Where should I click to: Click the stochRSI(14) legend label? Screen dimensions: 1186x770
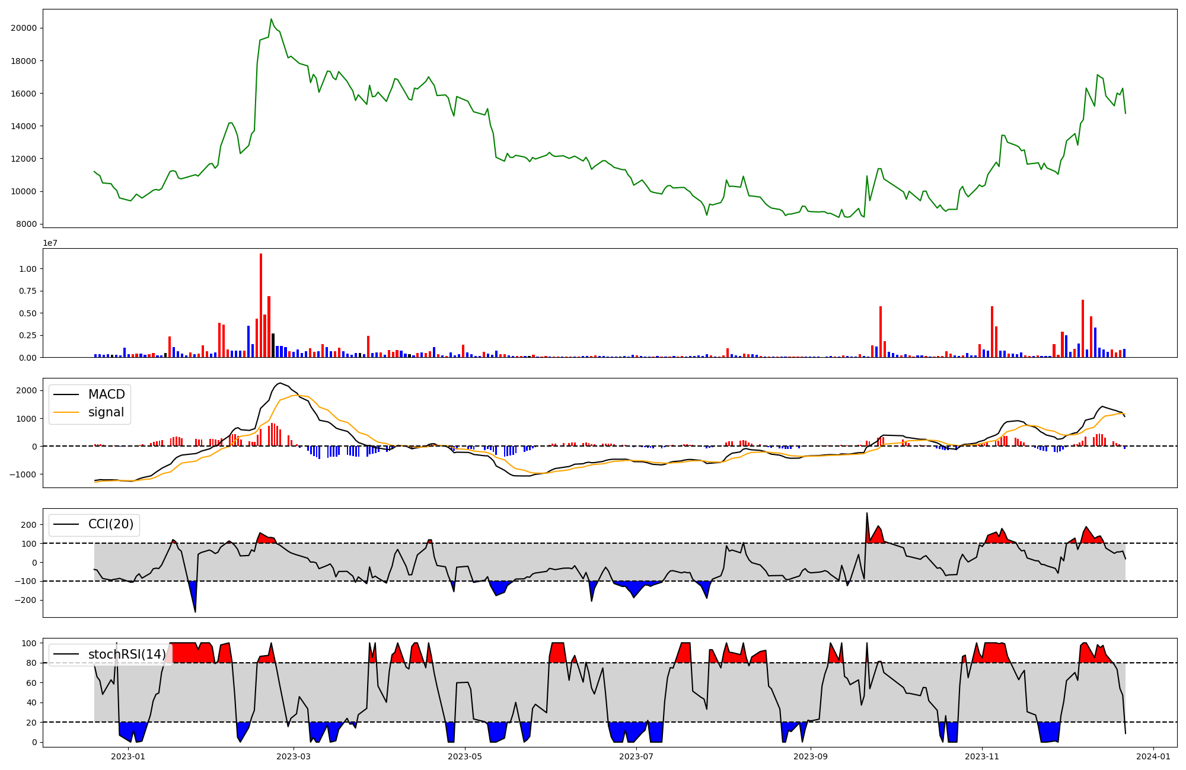[127, 654]
